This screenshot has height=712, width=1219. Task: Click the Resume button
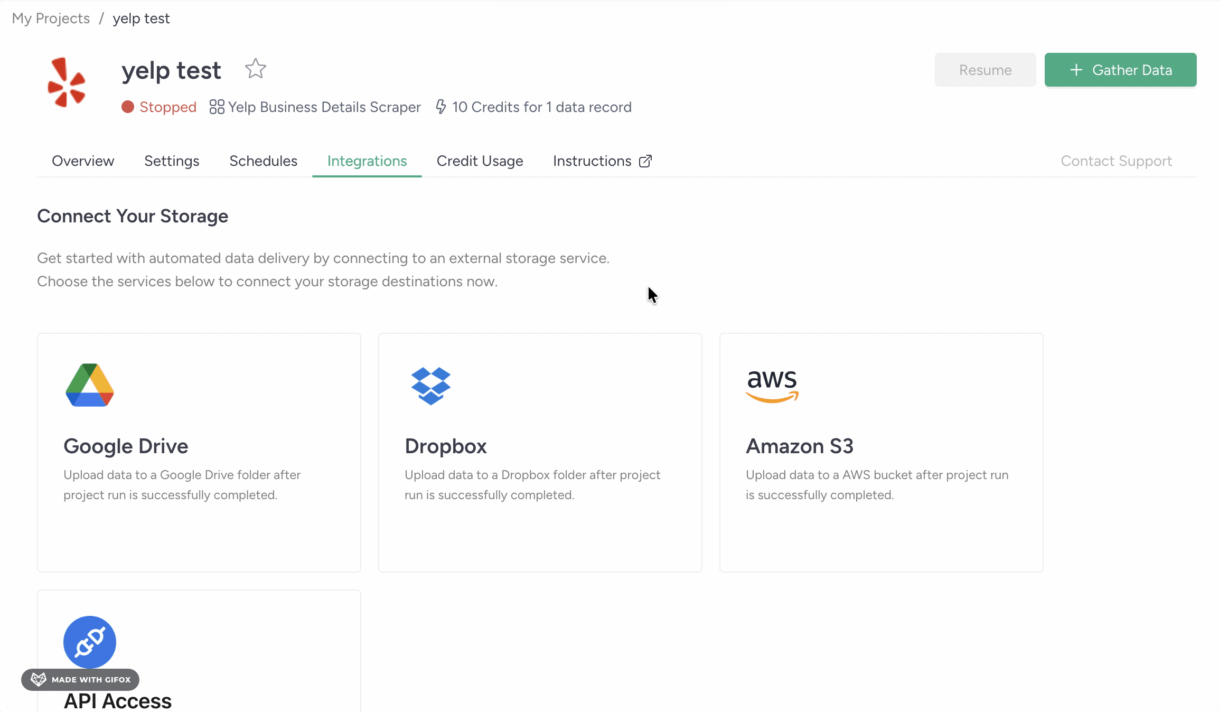(x=985, y=70)
